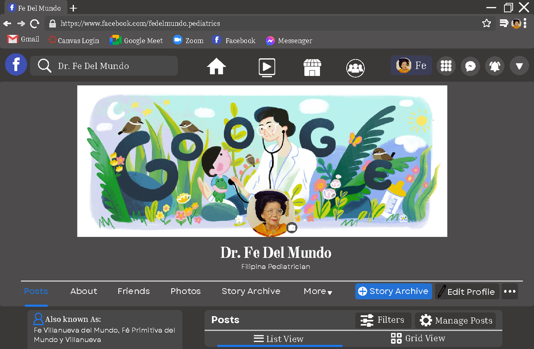The image size is (534, 349).
Task: Check notifications via the bell icon
Action: pos(494,65)
